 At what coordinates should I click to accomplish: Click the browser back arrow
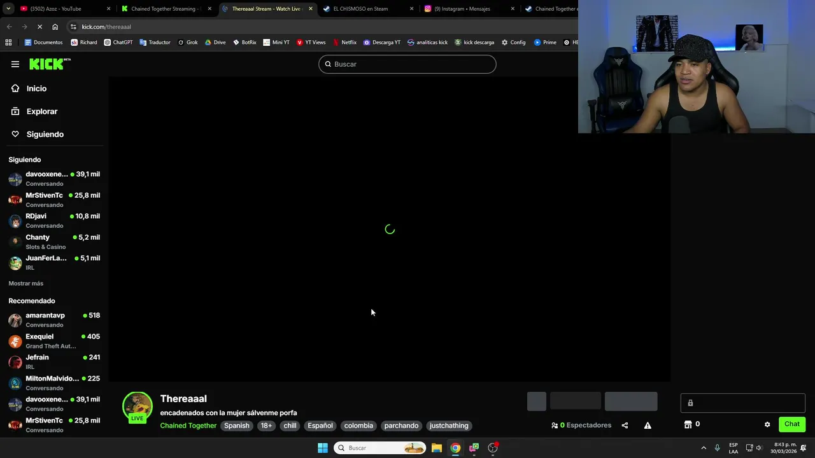(9, 27)
